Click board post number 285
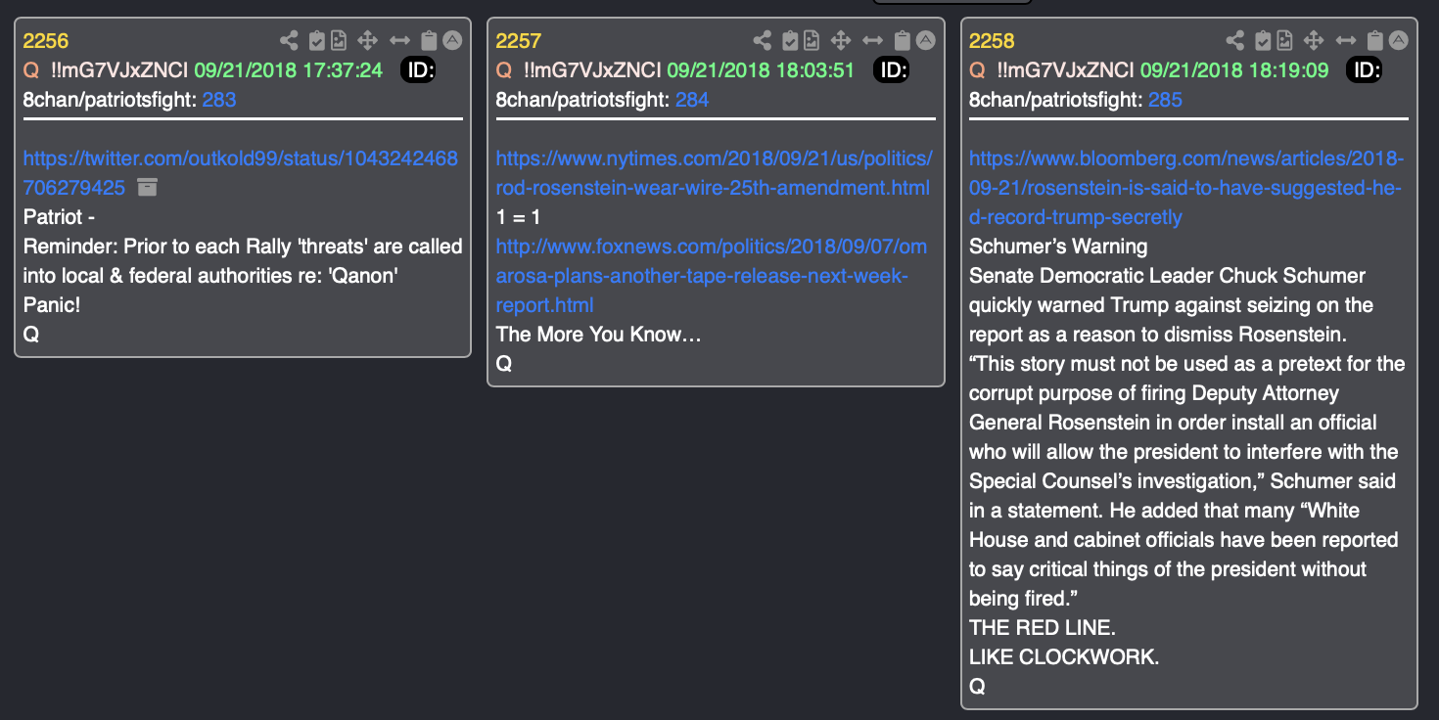The image size is (1439, 720). coord(1166,99)
